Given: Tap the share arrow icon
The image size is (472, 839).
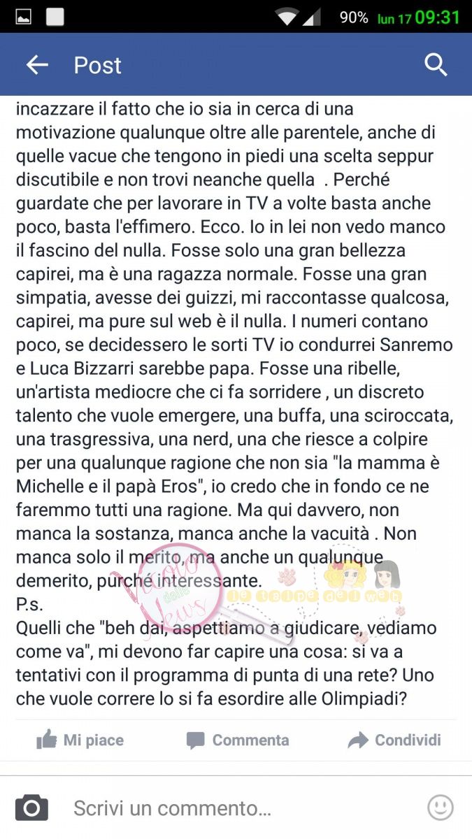Looking at the screenshot, I should (358, 740).
